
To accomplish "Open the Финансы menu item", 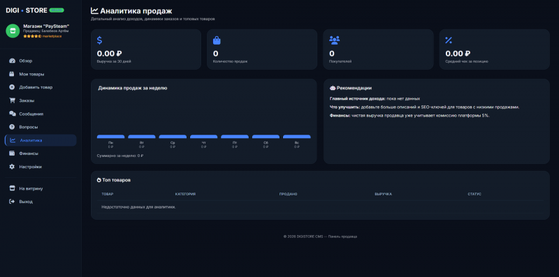I will [x=41, y=154].
